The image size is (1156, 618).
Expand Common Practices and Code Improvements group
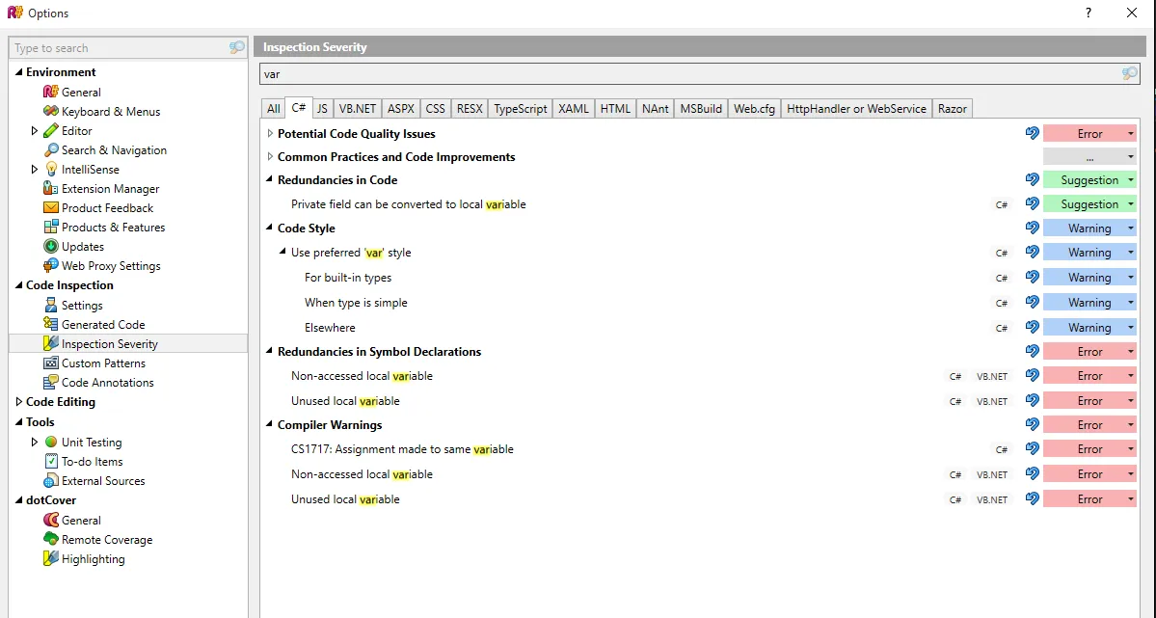pos(270,156)
